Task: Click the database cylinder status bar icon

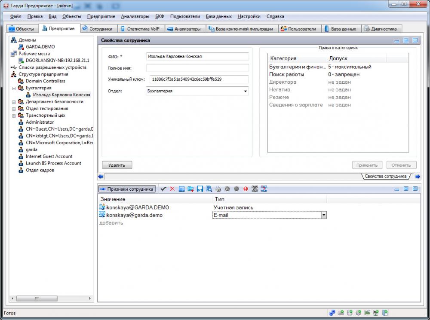Action: coord(350,313)
